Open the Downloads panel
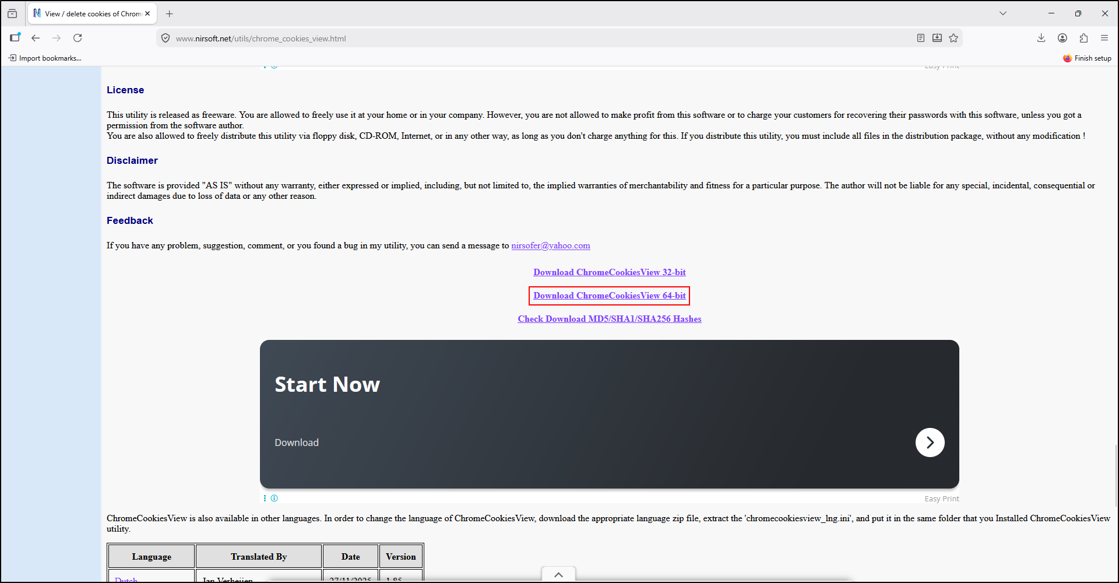The image size is (1119, 583). point(1041,38)
